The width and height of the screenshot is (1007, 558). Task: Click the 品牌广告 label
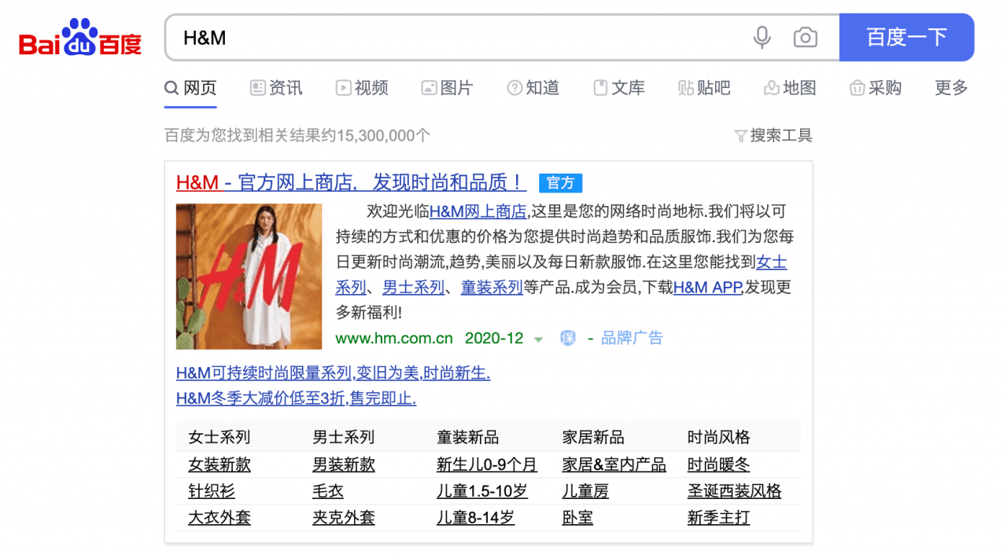point(632,338)
